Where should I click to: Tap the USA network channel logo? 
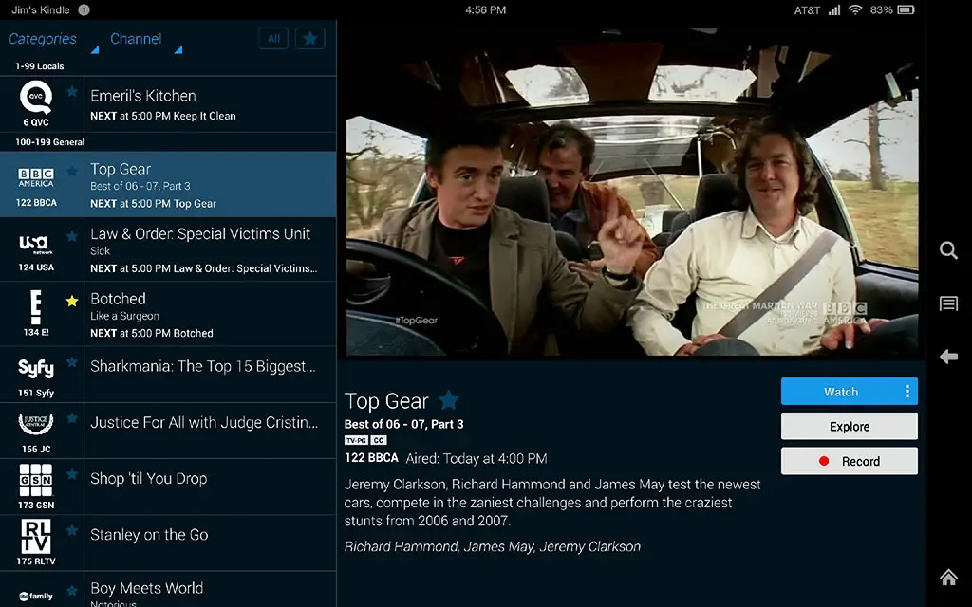tap(36, 244)
